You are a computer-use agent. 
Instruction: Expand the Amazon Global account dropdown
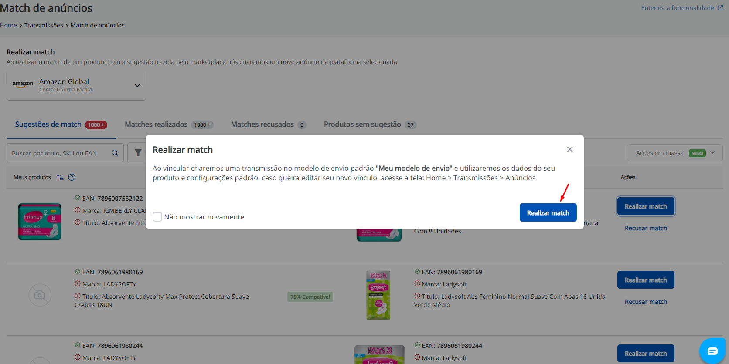pyautogui.click(x=137, y=85)
